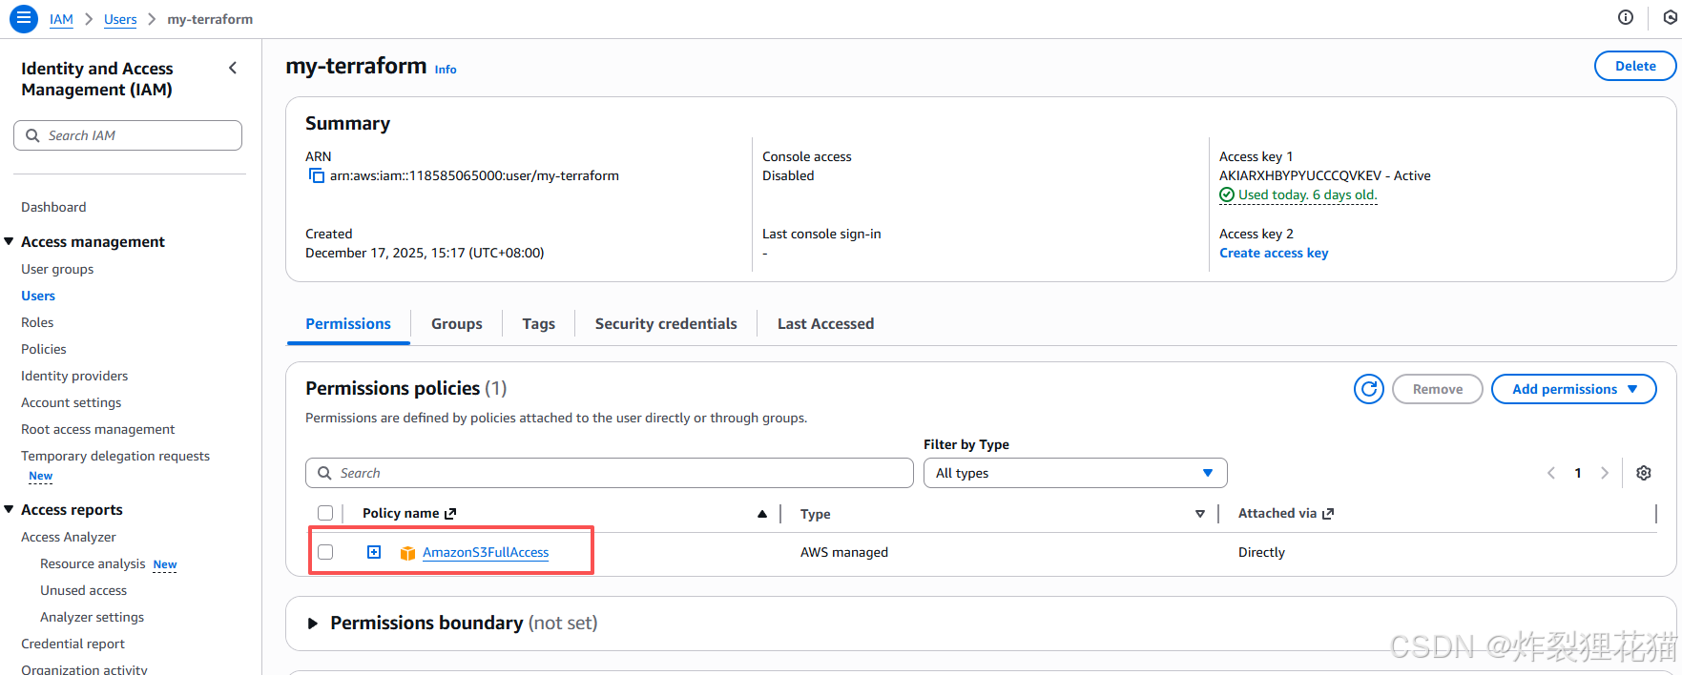This screenshot has width=1682, height=675.
Task: Open Account settings in the sidebar
Action: point(72,402)
